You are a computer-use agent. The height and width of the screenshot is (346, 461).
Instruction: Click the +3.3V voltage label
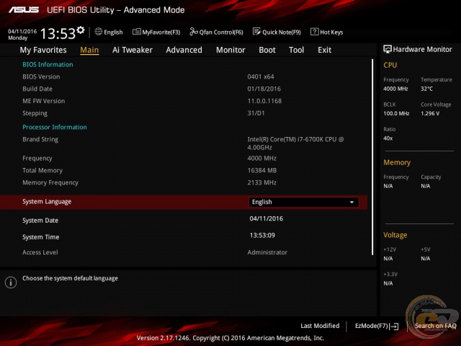tap(390, 274)
